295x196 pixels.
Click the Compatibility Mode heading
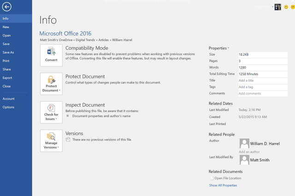tap(87, 48)
